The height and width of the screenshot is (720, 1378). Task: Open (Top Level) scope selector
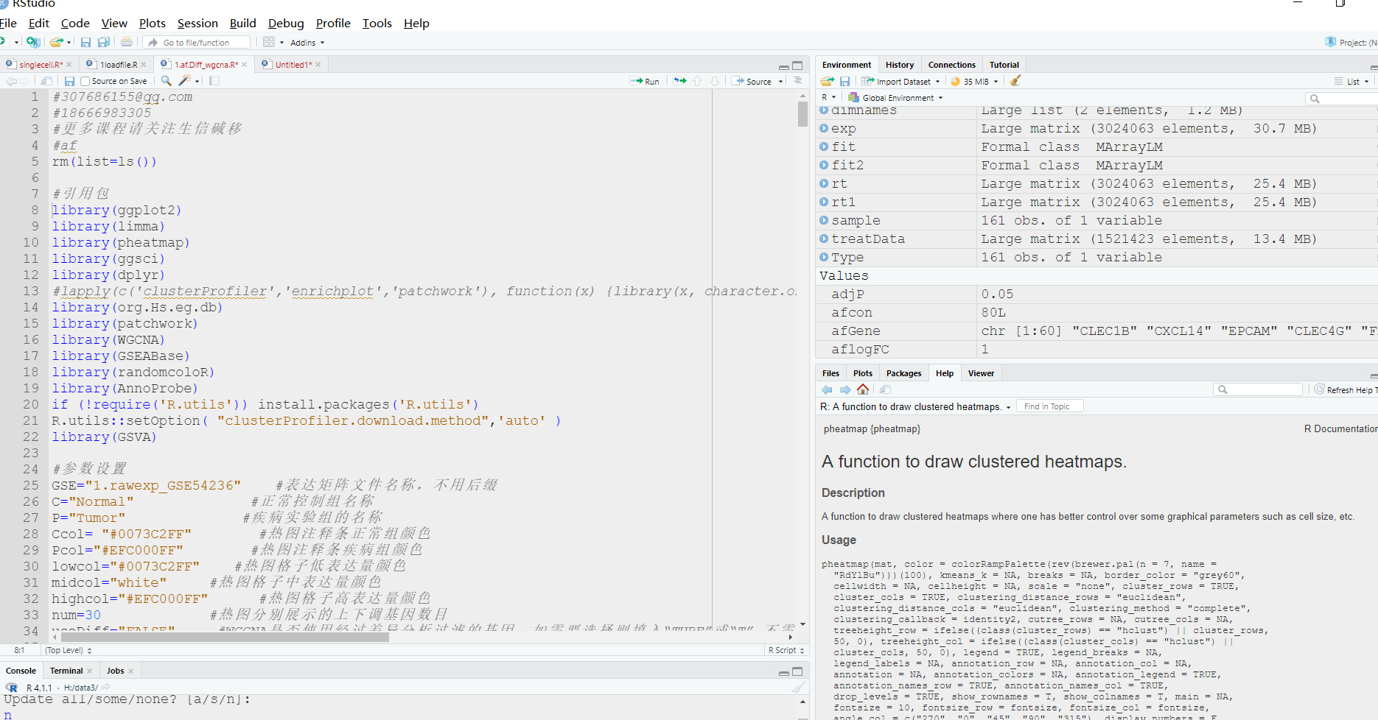69,650
